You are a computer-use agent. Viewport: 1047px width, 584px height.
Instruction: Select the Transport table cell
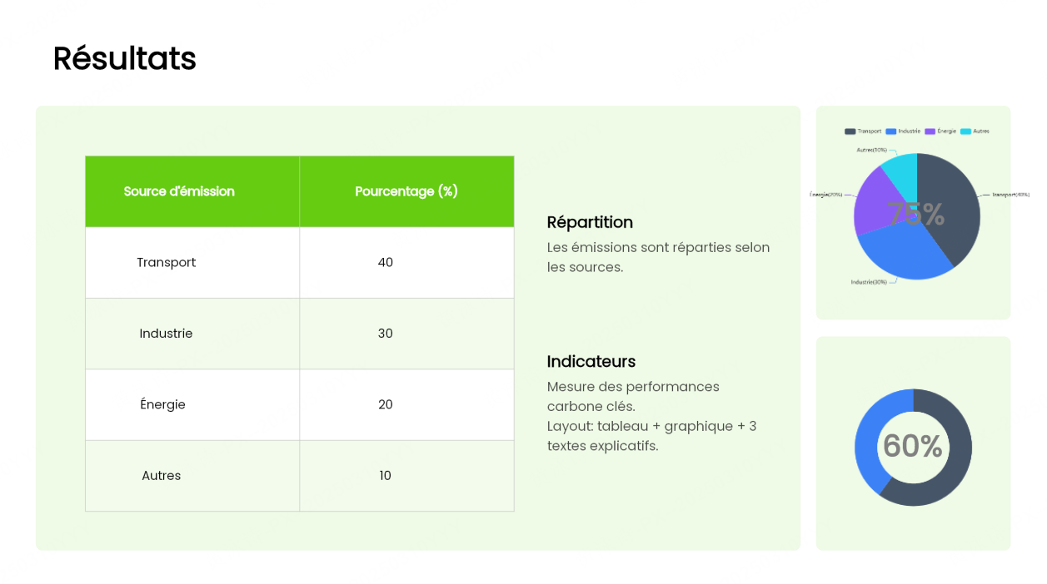(167, 263)
